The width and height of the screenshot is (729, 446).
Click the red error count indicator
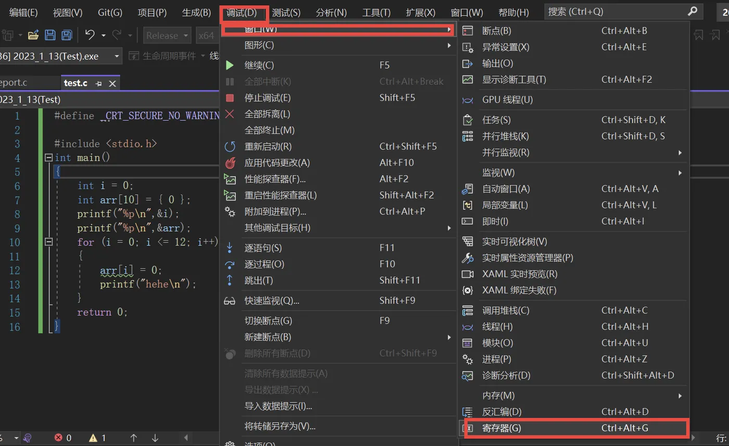pyautogui.click(x=63, y=438)
